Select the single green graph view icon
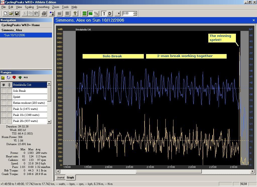 click(90, 14)
